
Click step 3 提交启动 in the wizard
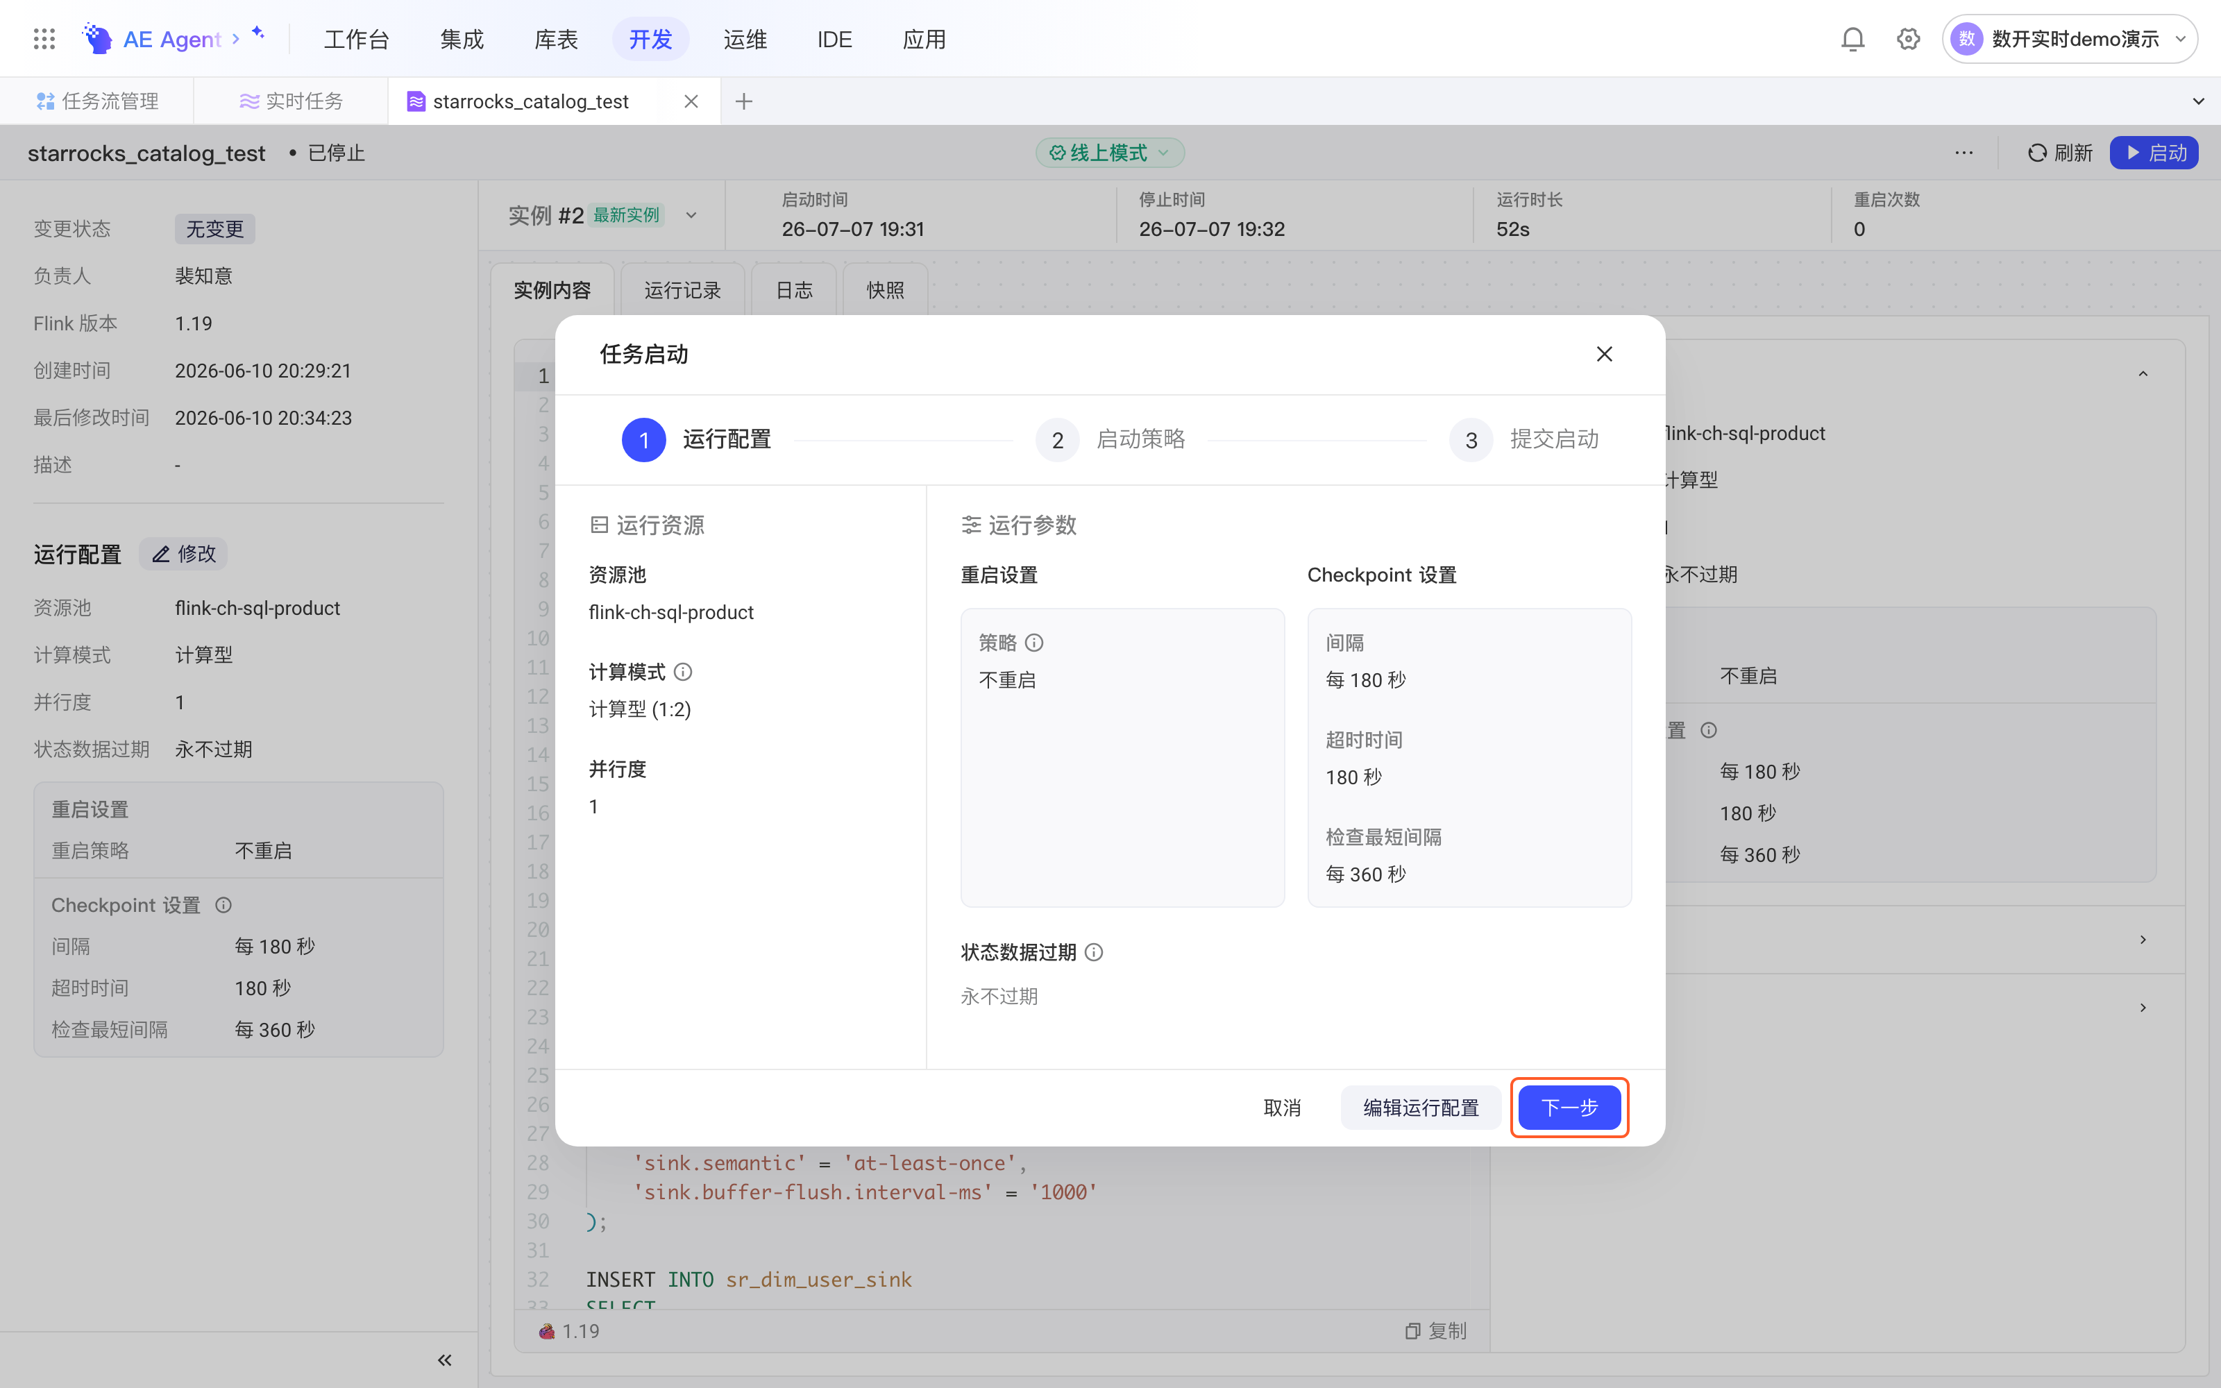point(1524,440)
